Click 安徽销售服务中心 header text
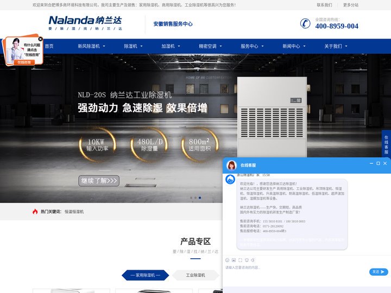The image size is (391, 293). pyautogui.click(x=173, y=24)
